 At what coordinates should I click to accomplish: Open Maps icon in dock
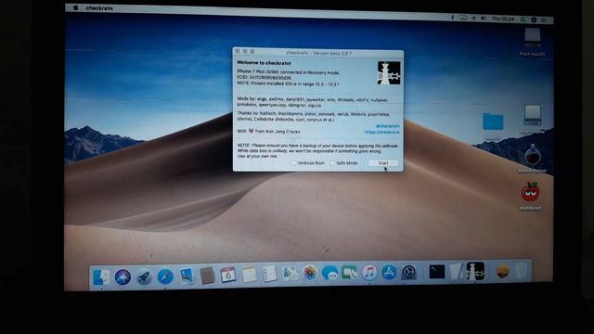pyautogui.click(x=290, y=274)
